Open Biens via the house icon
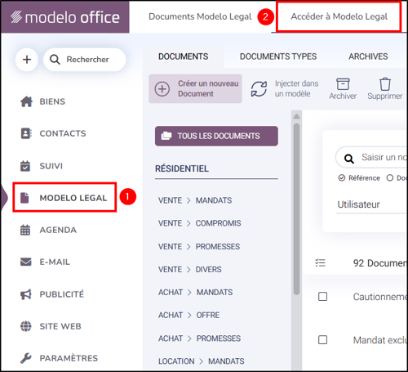 pos(26,101)
